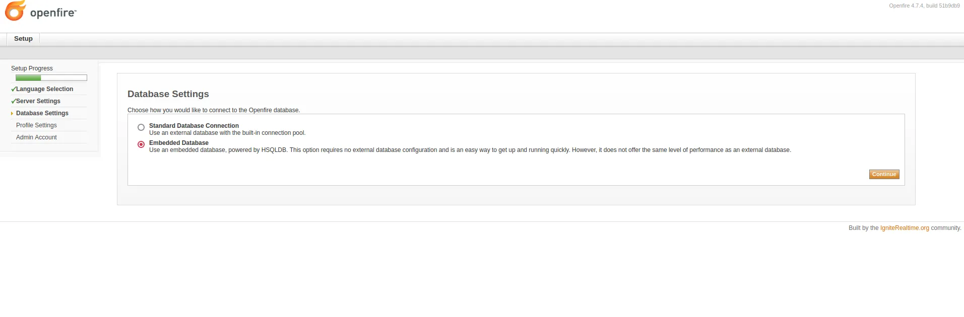Follow the IgniteRealtime.org link
Screen dimensions: 964x317
(904, 228)
